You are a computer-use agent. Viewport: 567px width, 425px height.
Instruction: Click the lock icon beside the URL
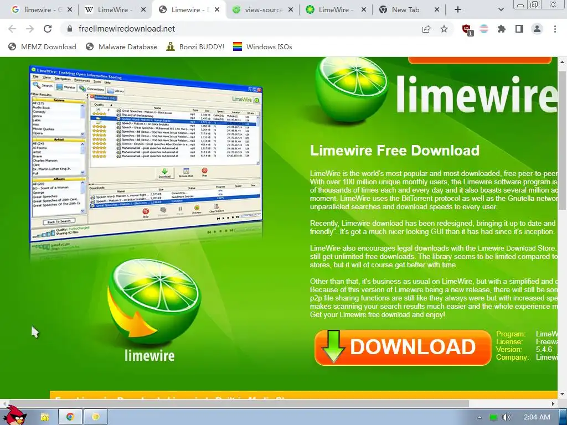click(x=70, y=29)
